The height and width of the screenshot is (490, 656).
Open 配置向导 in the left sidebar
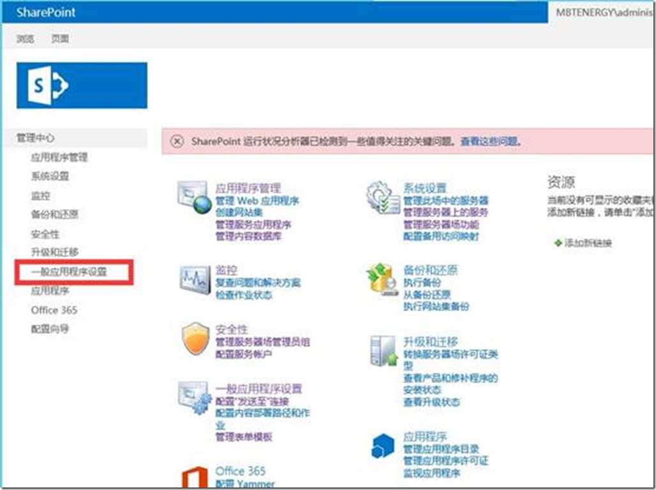(x=50, y=329)
